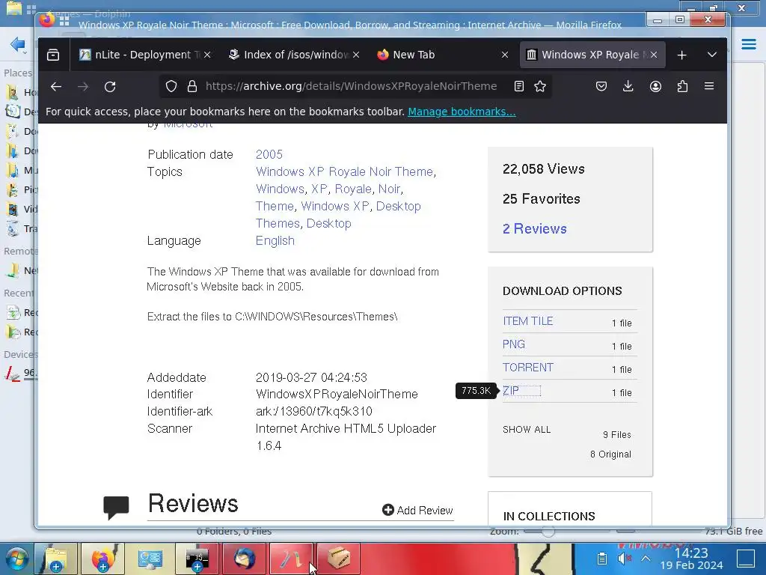766x575 pixels.
Task: Open the Desktop Themes topic link
Action: pyautogui.click(x=338, y=215)
